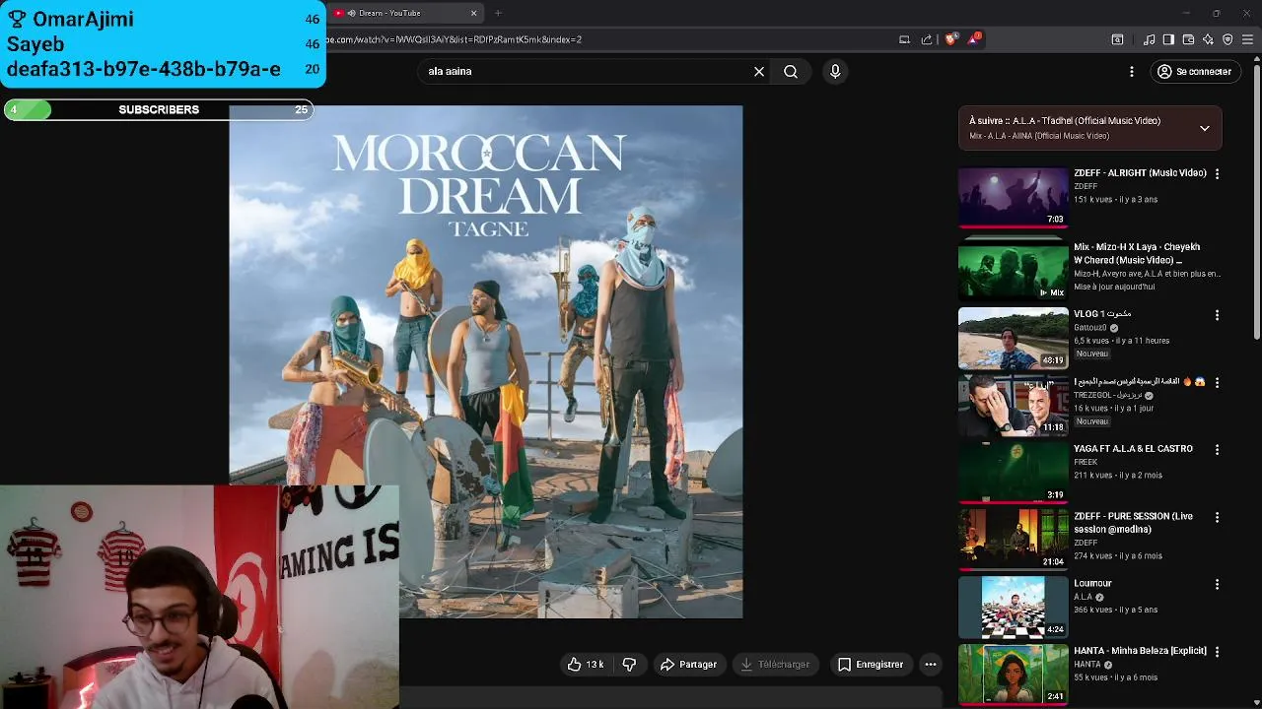Image resolution: width=1262 pixels, height=709 pixels.
Task: Toggle the browser sidebar panel icon
Action: pos(1168,39)
